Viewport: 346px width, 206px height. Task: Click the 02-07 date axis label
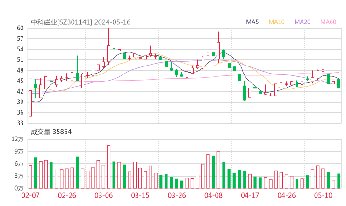click(30, 195)
